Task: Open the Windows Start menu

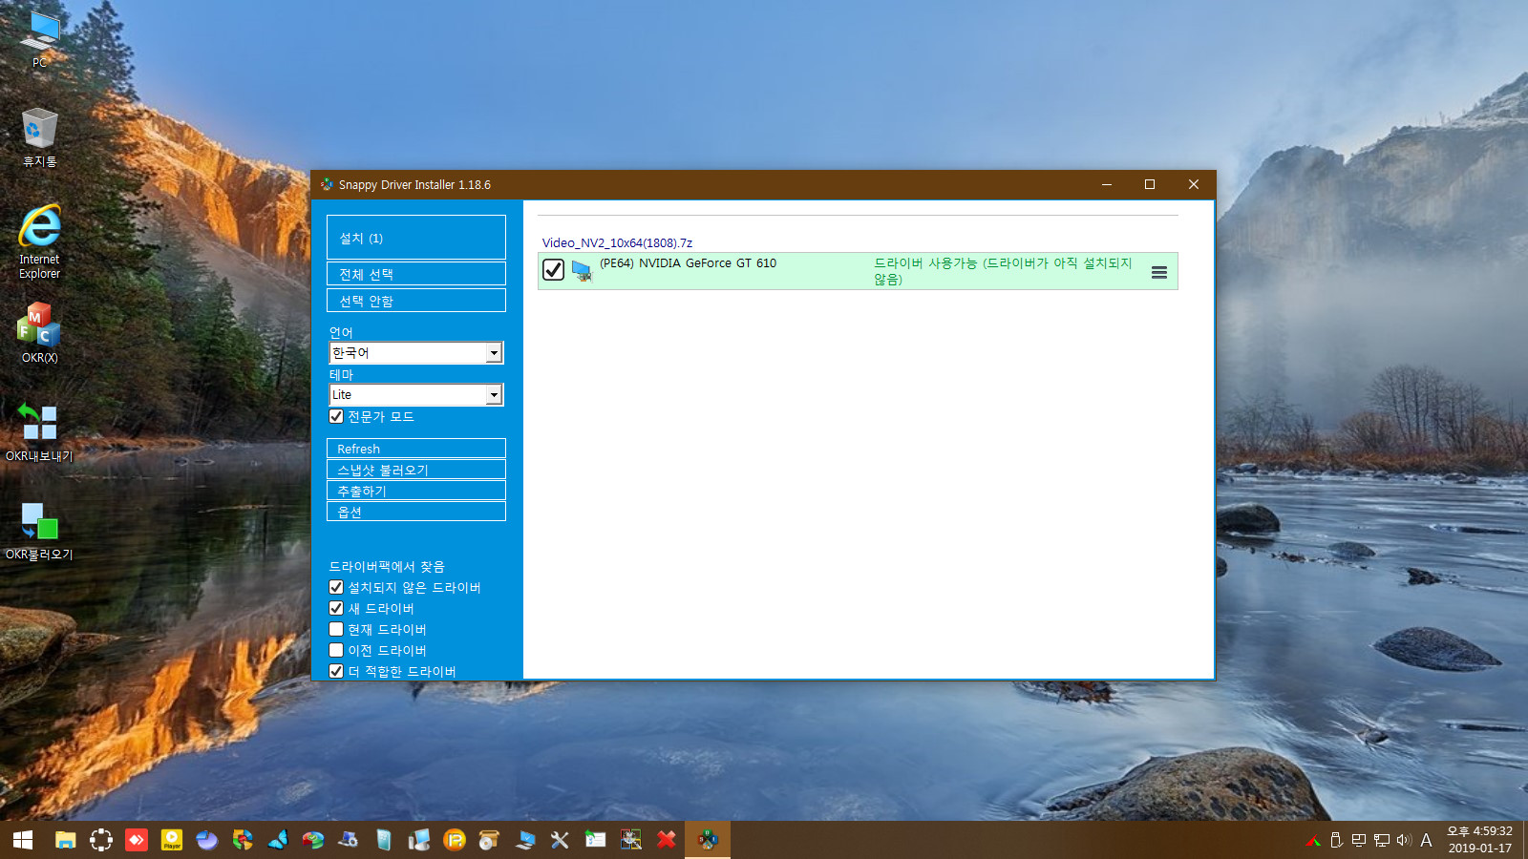Action: pos(23,840)
